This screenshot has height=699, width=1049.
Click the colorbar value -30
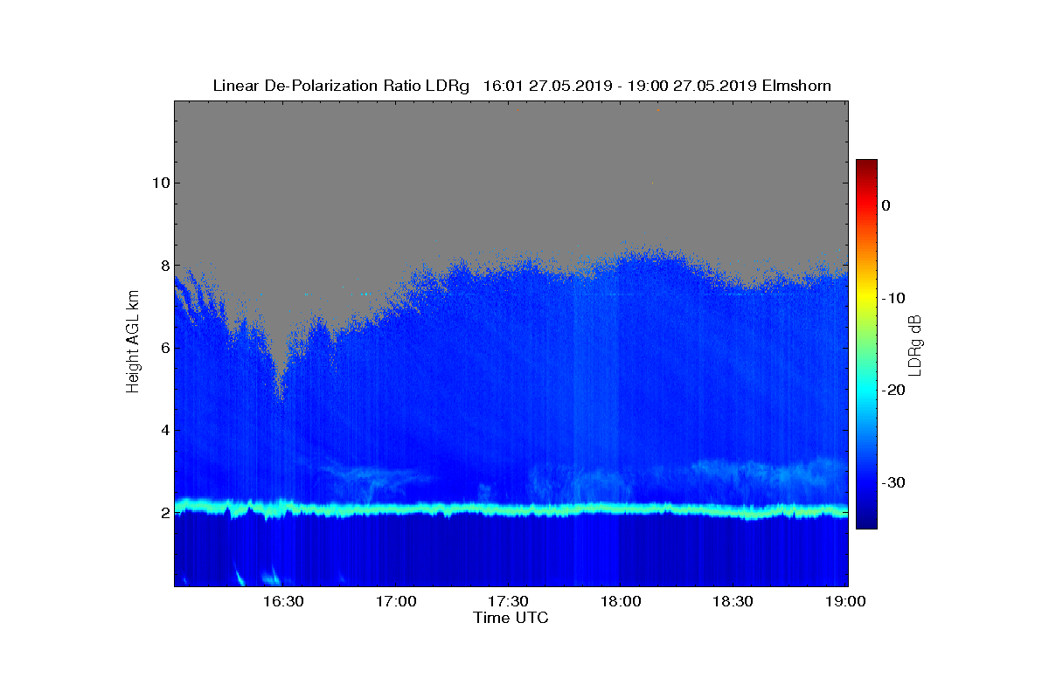[x=893, y=482]
